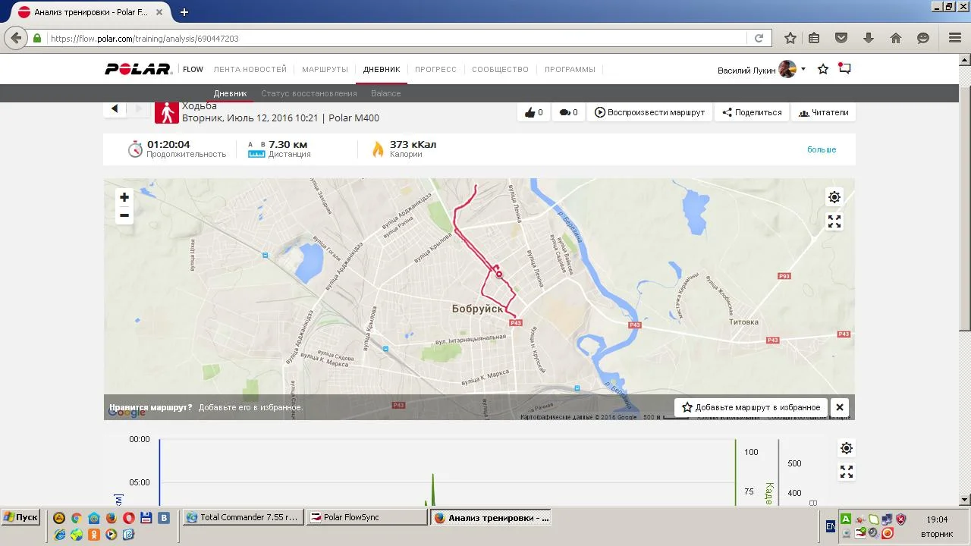Open the ПРОГРЕСС menu item
Viewport: 971px width, 546px height.
click(435, 70)
